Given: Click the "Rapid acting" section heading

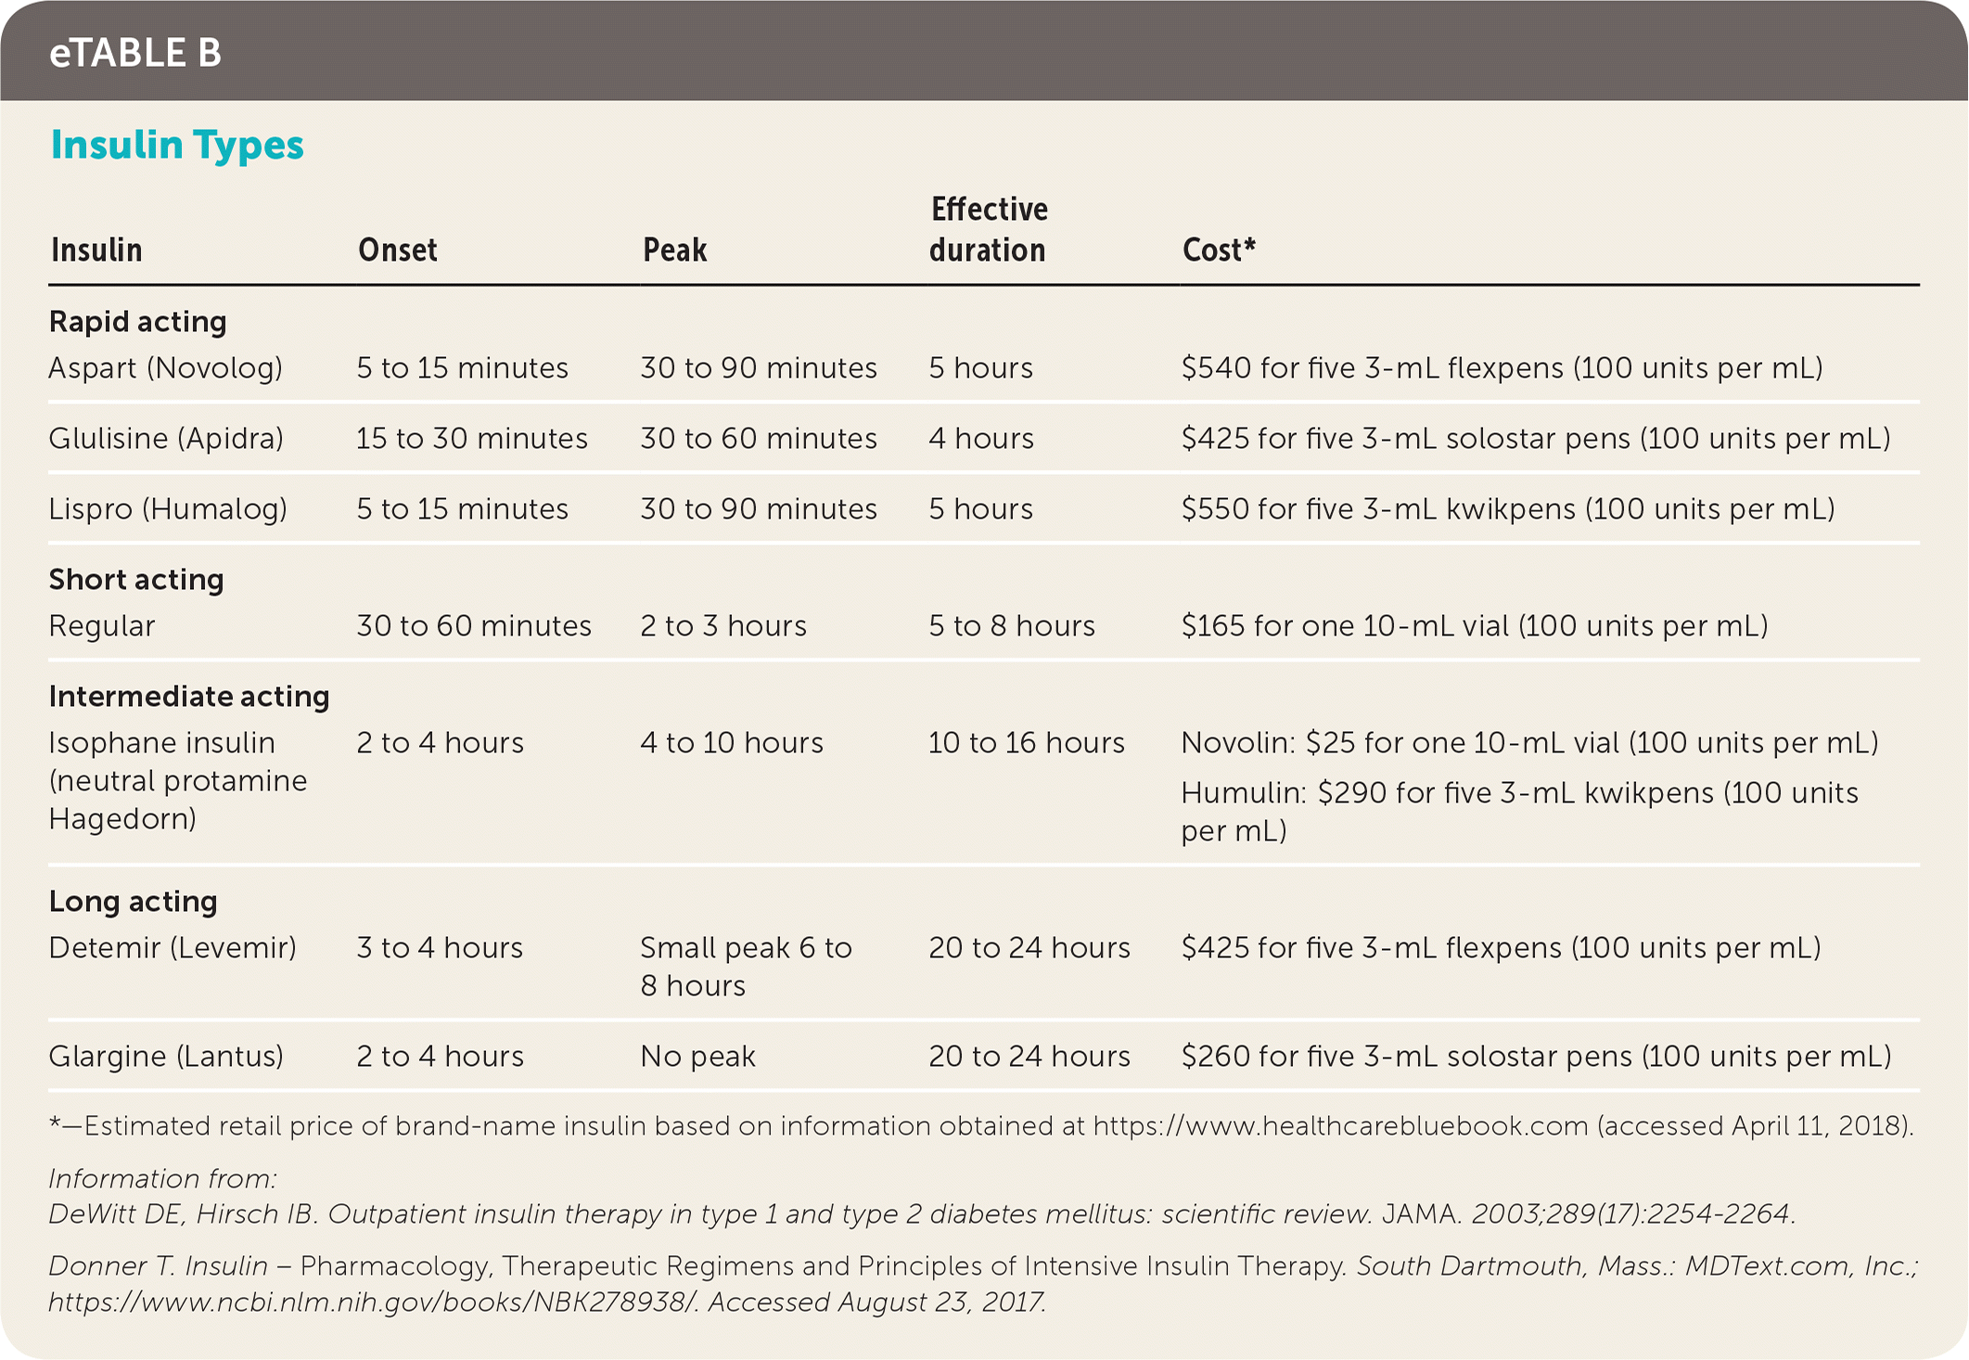Looking at the screenshot, I should point(137,322).
